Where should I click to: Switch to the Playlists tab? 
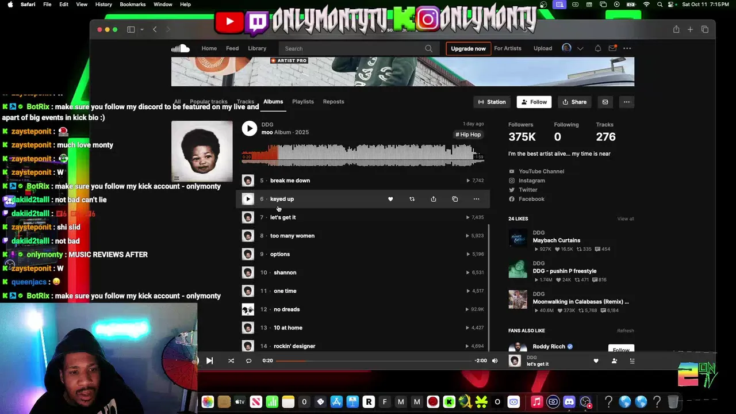(303, 102)
